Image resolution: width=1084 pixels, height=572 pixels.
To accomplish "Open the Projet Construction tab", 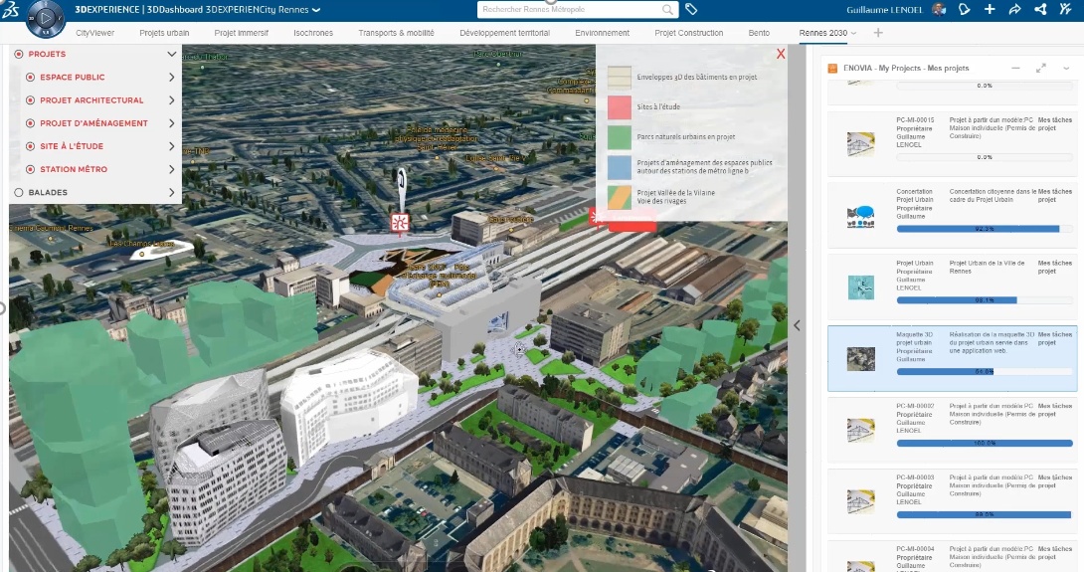I will click(688, 33).
